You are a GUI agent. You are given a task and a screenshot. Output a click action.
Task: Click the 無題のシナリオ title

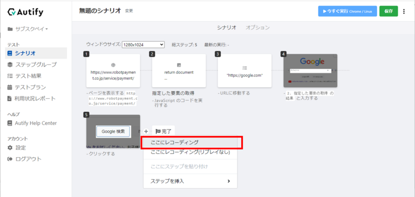[x=100, y=11]
